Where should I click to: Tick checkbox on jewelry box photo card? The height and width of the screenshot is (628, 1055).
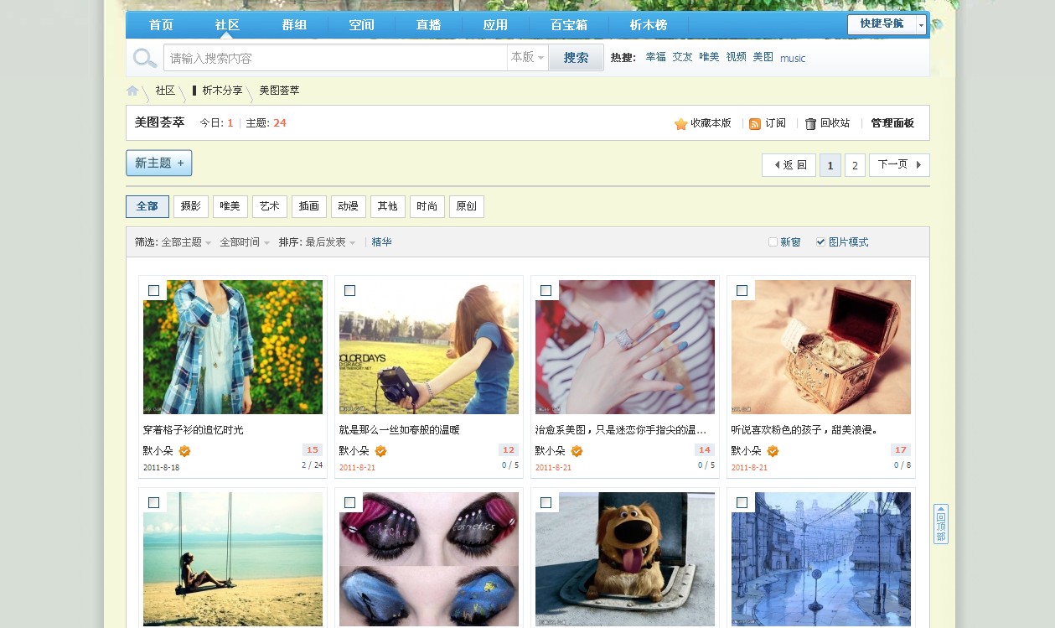pyautogui.click(x=742, y=290)
